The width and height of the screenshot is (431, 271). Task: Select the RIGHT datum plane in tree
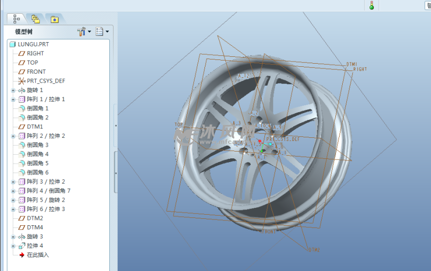click(x=35, y=53)
